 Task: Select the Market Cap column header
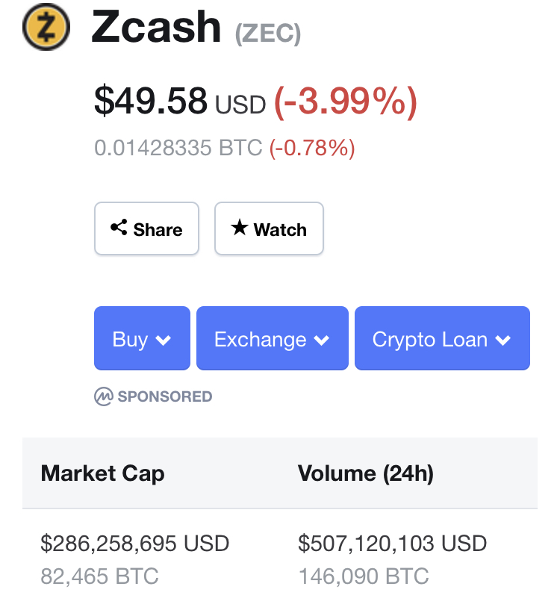pos(102,473)
